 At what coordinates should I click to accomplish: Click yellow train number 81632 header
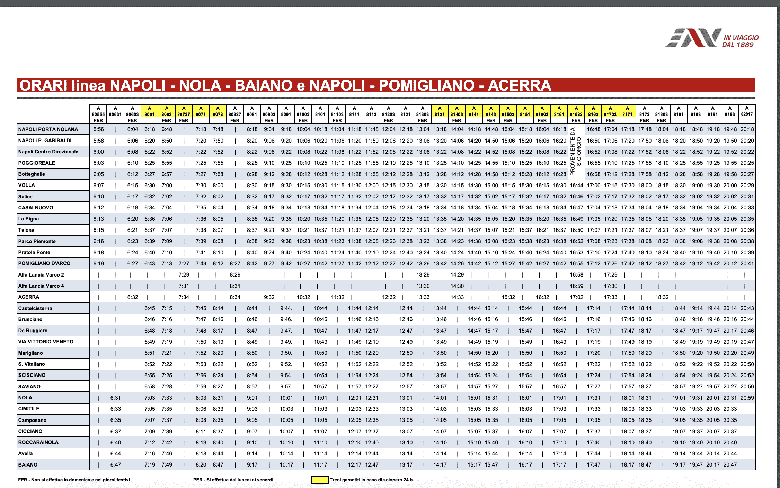coord(576,114)
